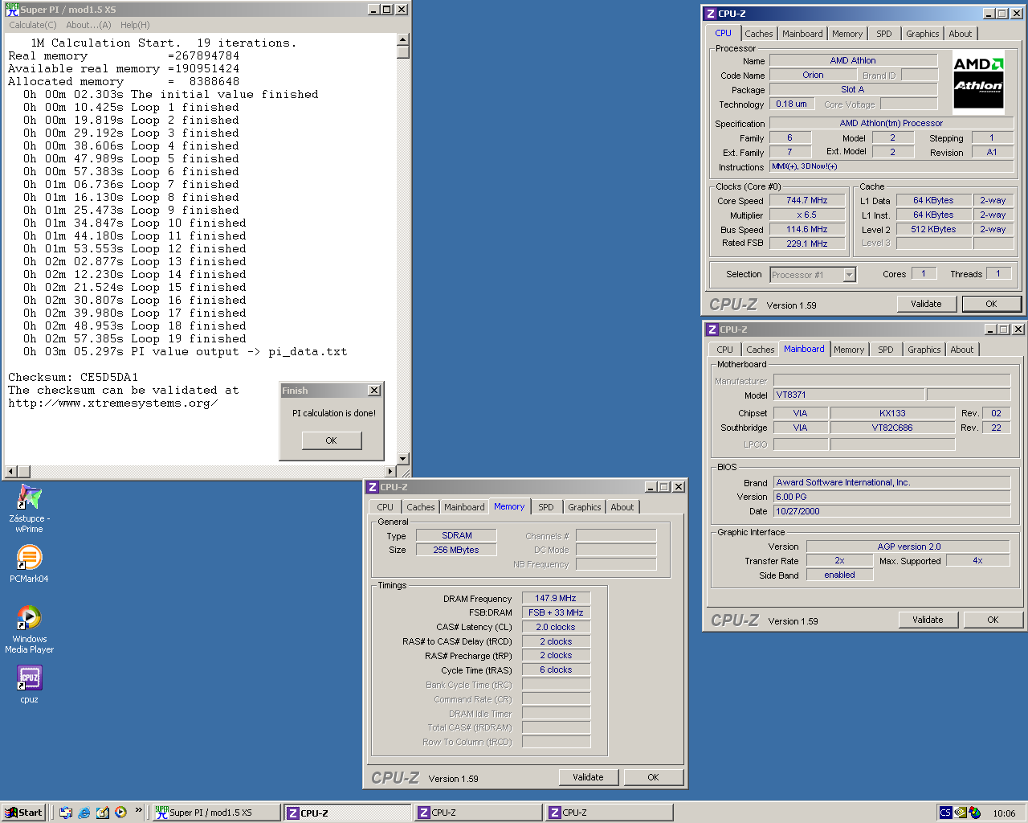Click Validate in the CPU-Z CPU window
Viewport: 1028px width, 823px height.
[926, 304]
